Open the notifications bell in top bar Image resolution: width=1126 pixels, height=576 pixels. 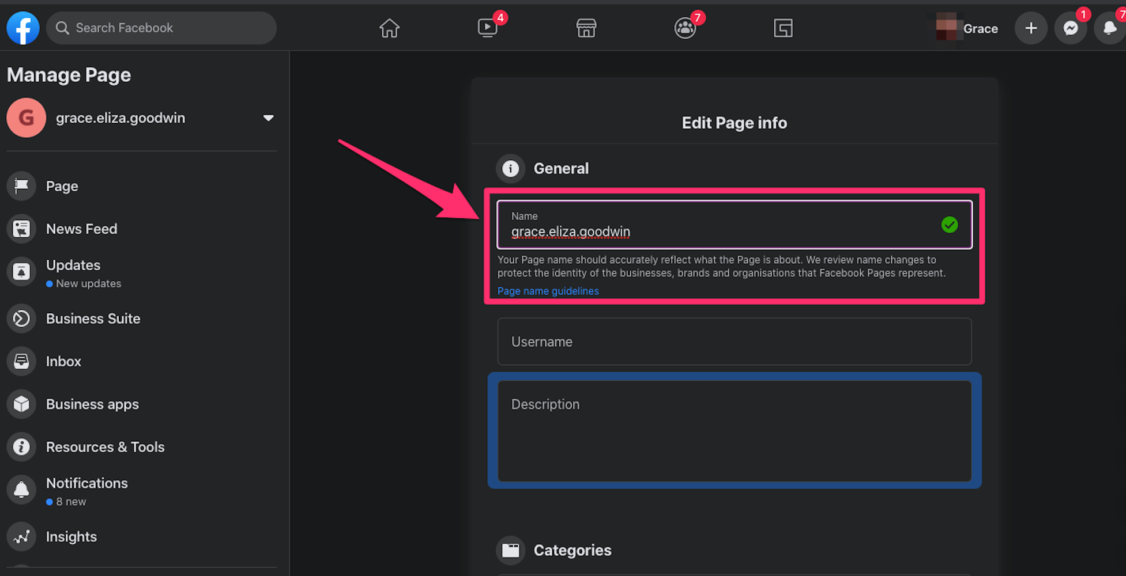click(1110, 28)
